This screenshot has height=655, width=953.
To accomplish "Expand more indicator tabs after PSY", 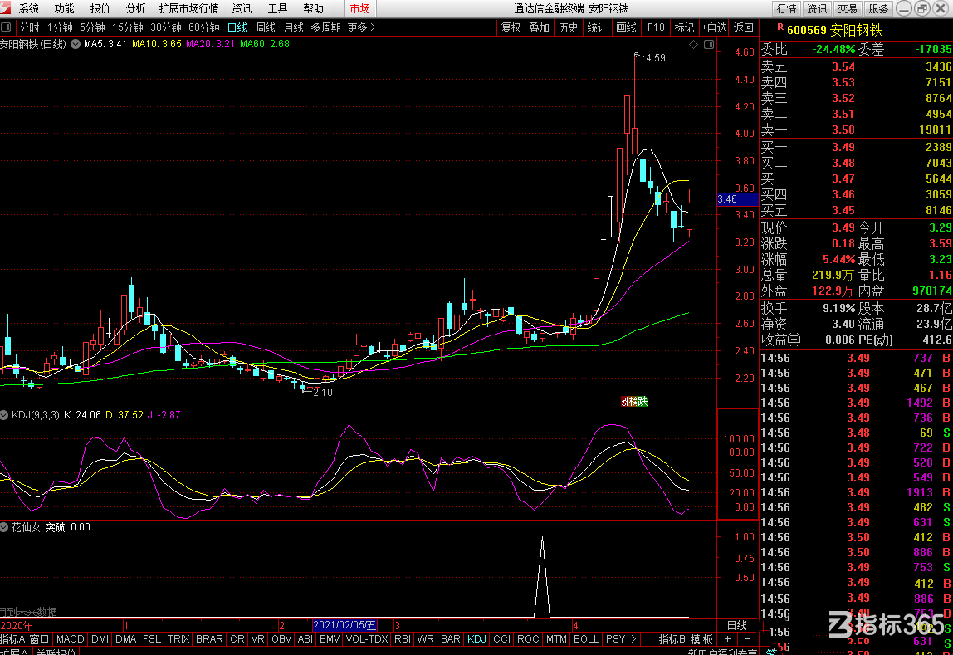I will point(633,639).
